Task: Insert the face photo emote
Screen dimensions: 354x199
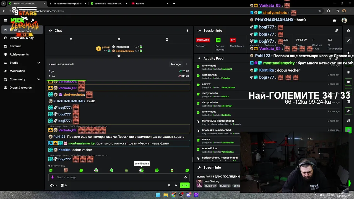Action: 66,170
